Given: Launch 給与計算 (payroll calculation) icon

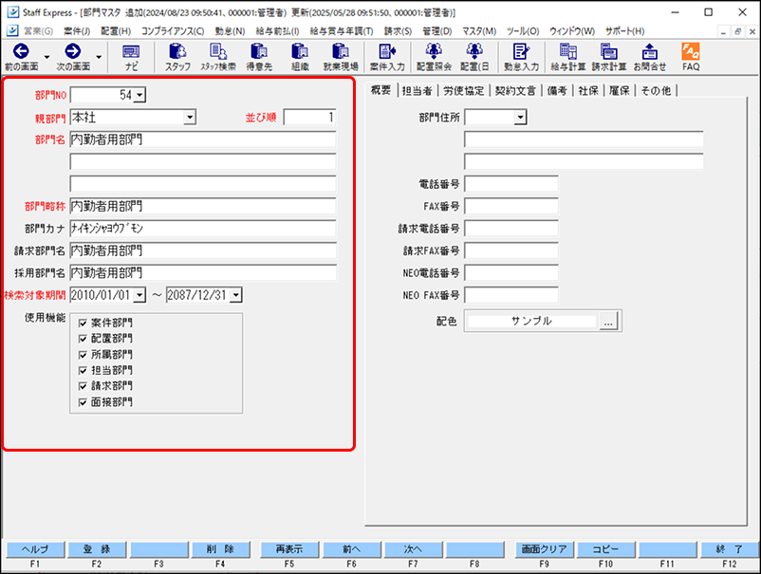Looking at the screenshot, I should coord(567,59).
